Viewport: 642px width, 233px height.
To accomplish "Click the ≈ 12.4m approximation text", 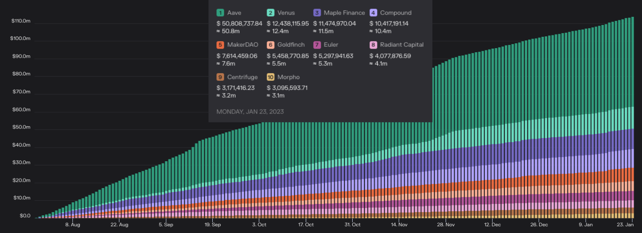I will pos(277,31).
